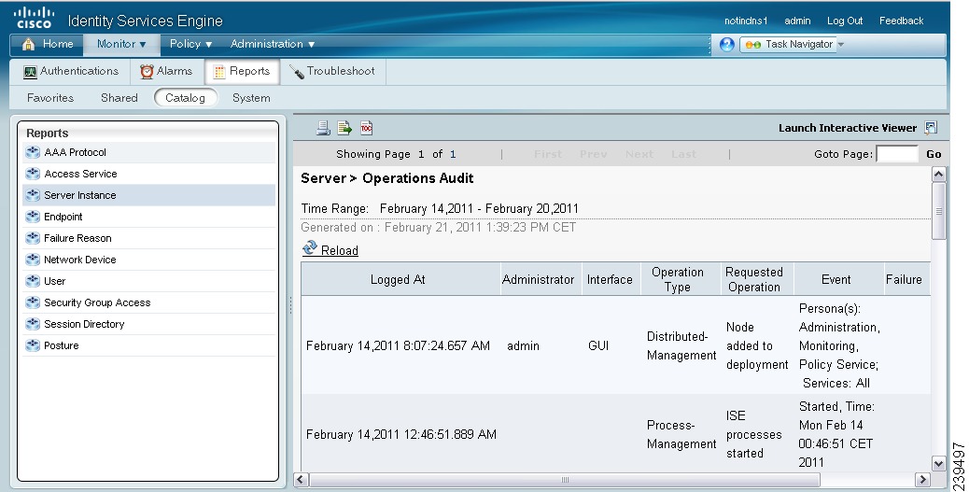Click the vertical scrollbar up arrow
The image size is (969, 492).
tap(938, 175)
